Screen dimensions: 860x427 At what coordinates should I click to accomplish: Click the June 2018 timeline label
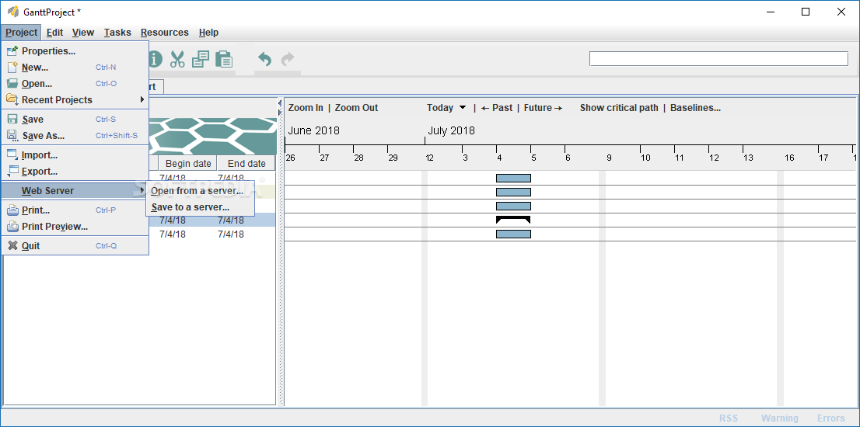(x=313, y=131)
